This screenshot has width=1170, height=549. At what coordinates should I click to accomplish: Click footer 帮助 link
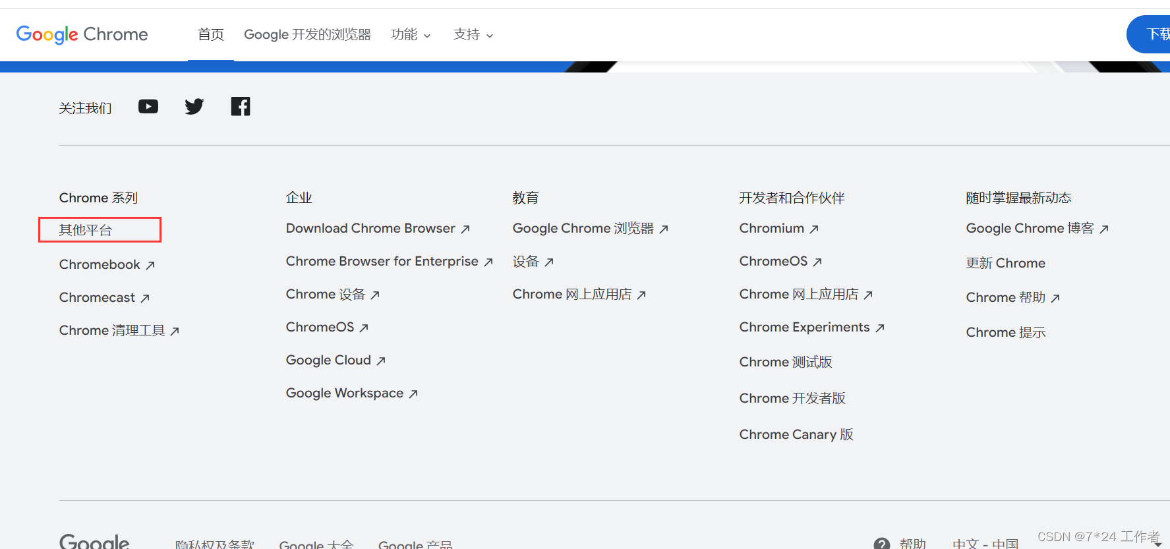click(x=913, y=544)
